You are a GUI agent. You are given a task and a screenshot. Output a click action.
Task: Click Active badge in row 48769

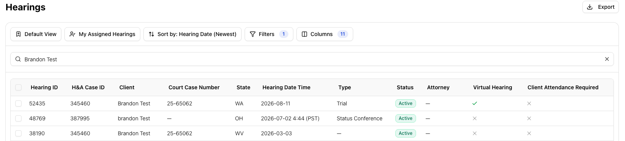(x=405, y=118)
